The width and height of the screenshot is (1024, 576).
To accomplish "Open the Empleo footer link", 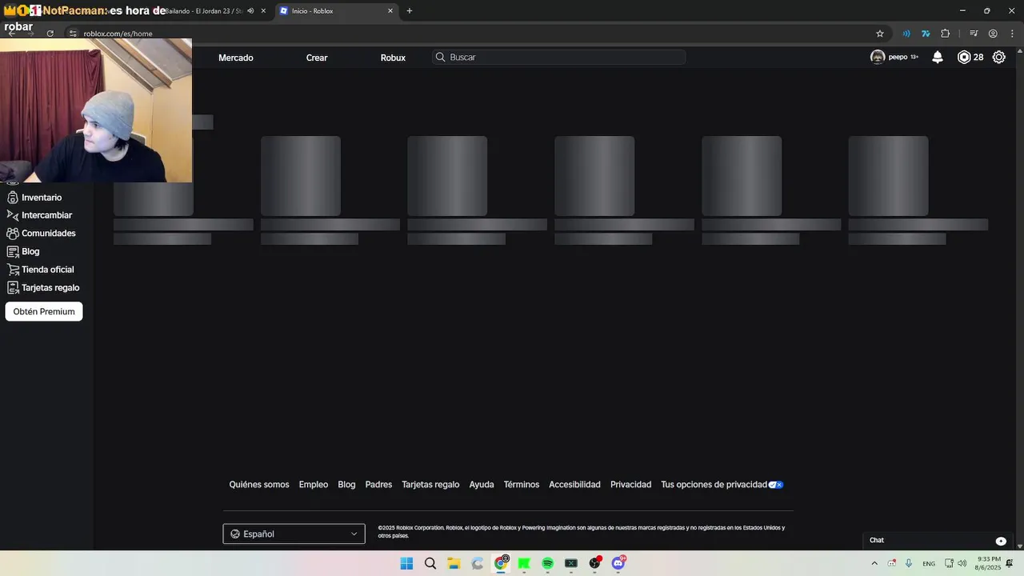I will (x=314, y=485).
